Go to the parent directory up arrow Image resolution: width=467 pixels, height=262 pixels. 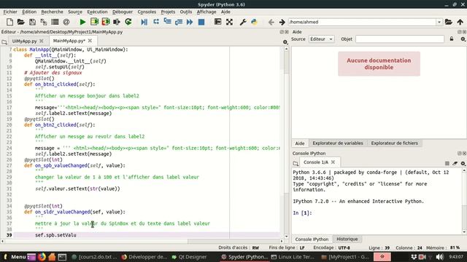[x=460, y=22]
